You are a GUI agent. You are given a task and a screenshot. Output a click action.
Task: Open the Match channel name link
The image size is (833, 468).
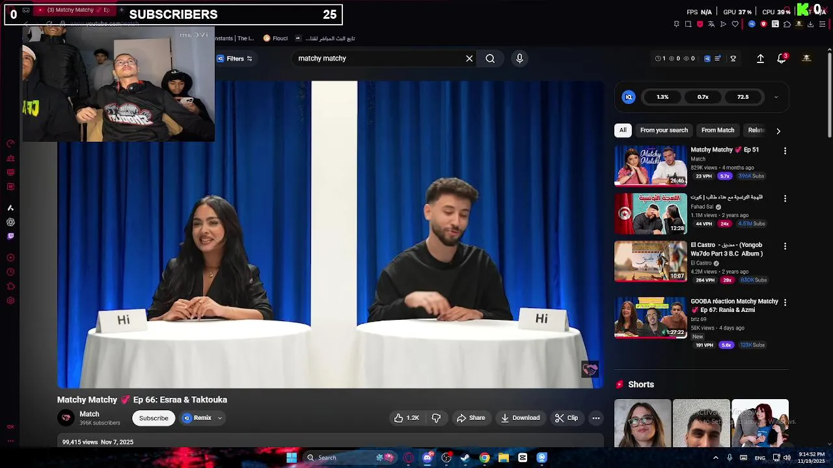coord(89,414)
